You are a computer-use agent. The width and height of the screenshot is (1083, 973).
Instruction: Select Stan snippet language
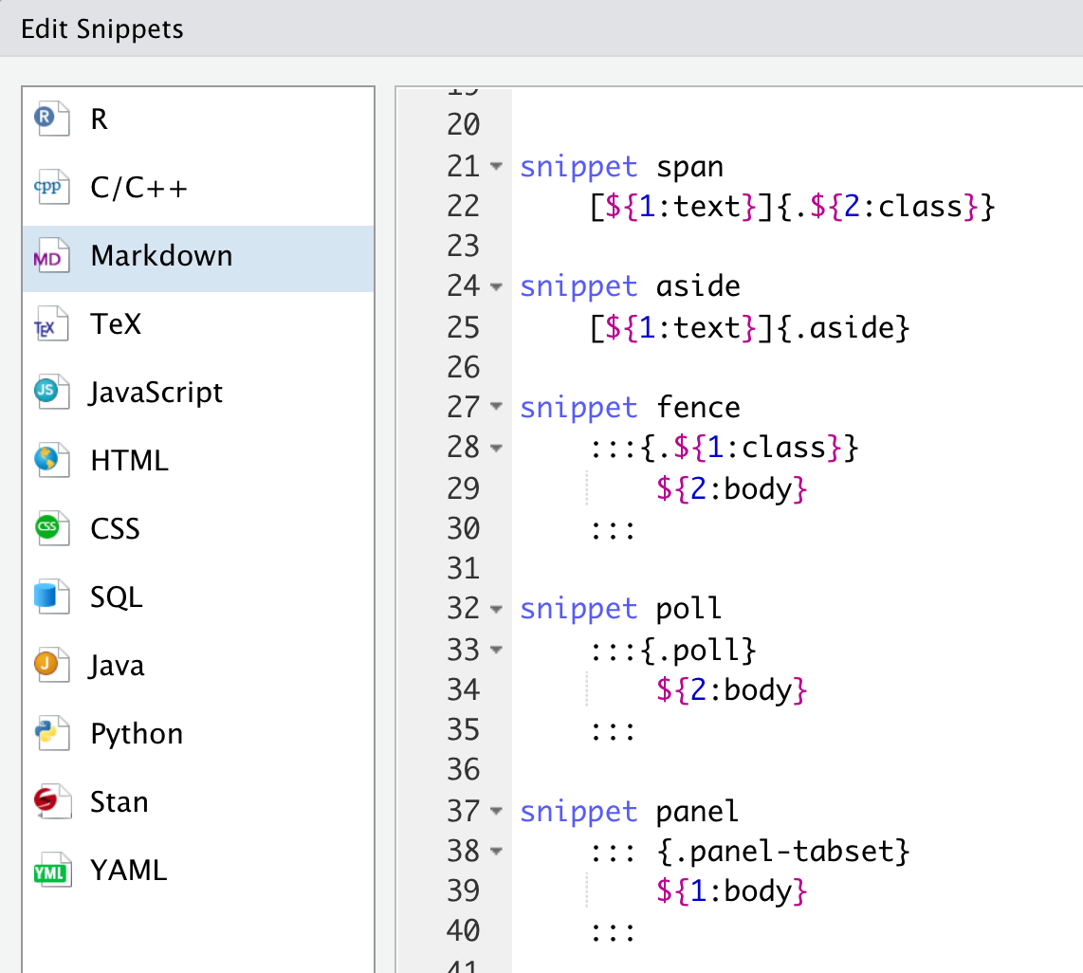[198, 801]
